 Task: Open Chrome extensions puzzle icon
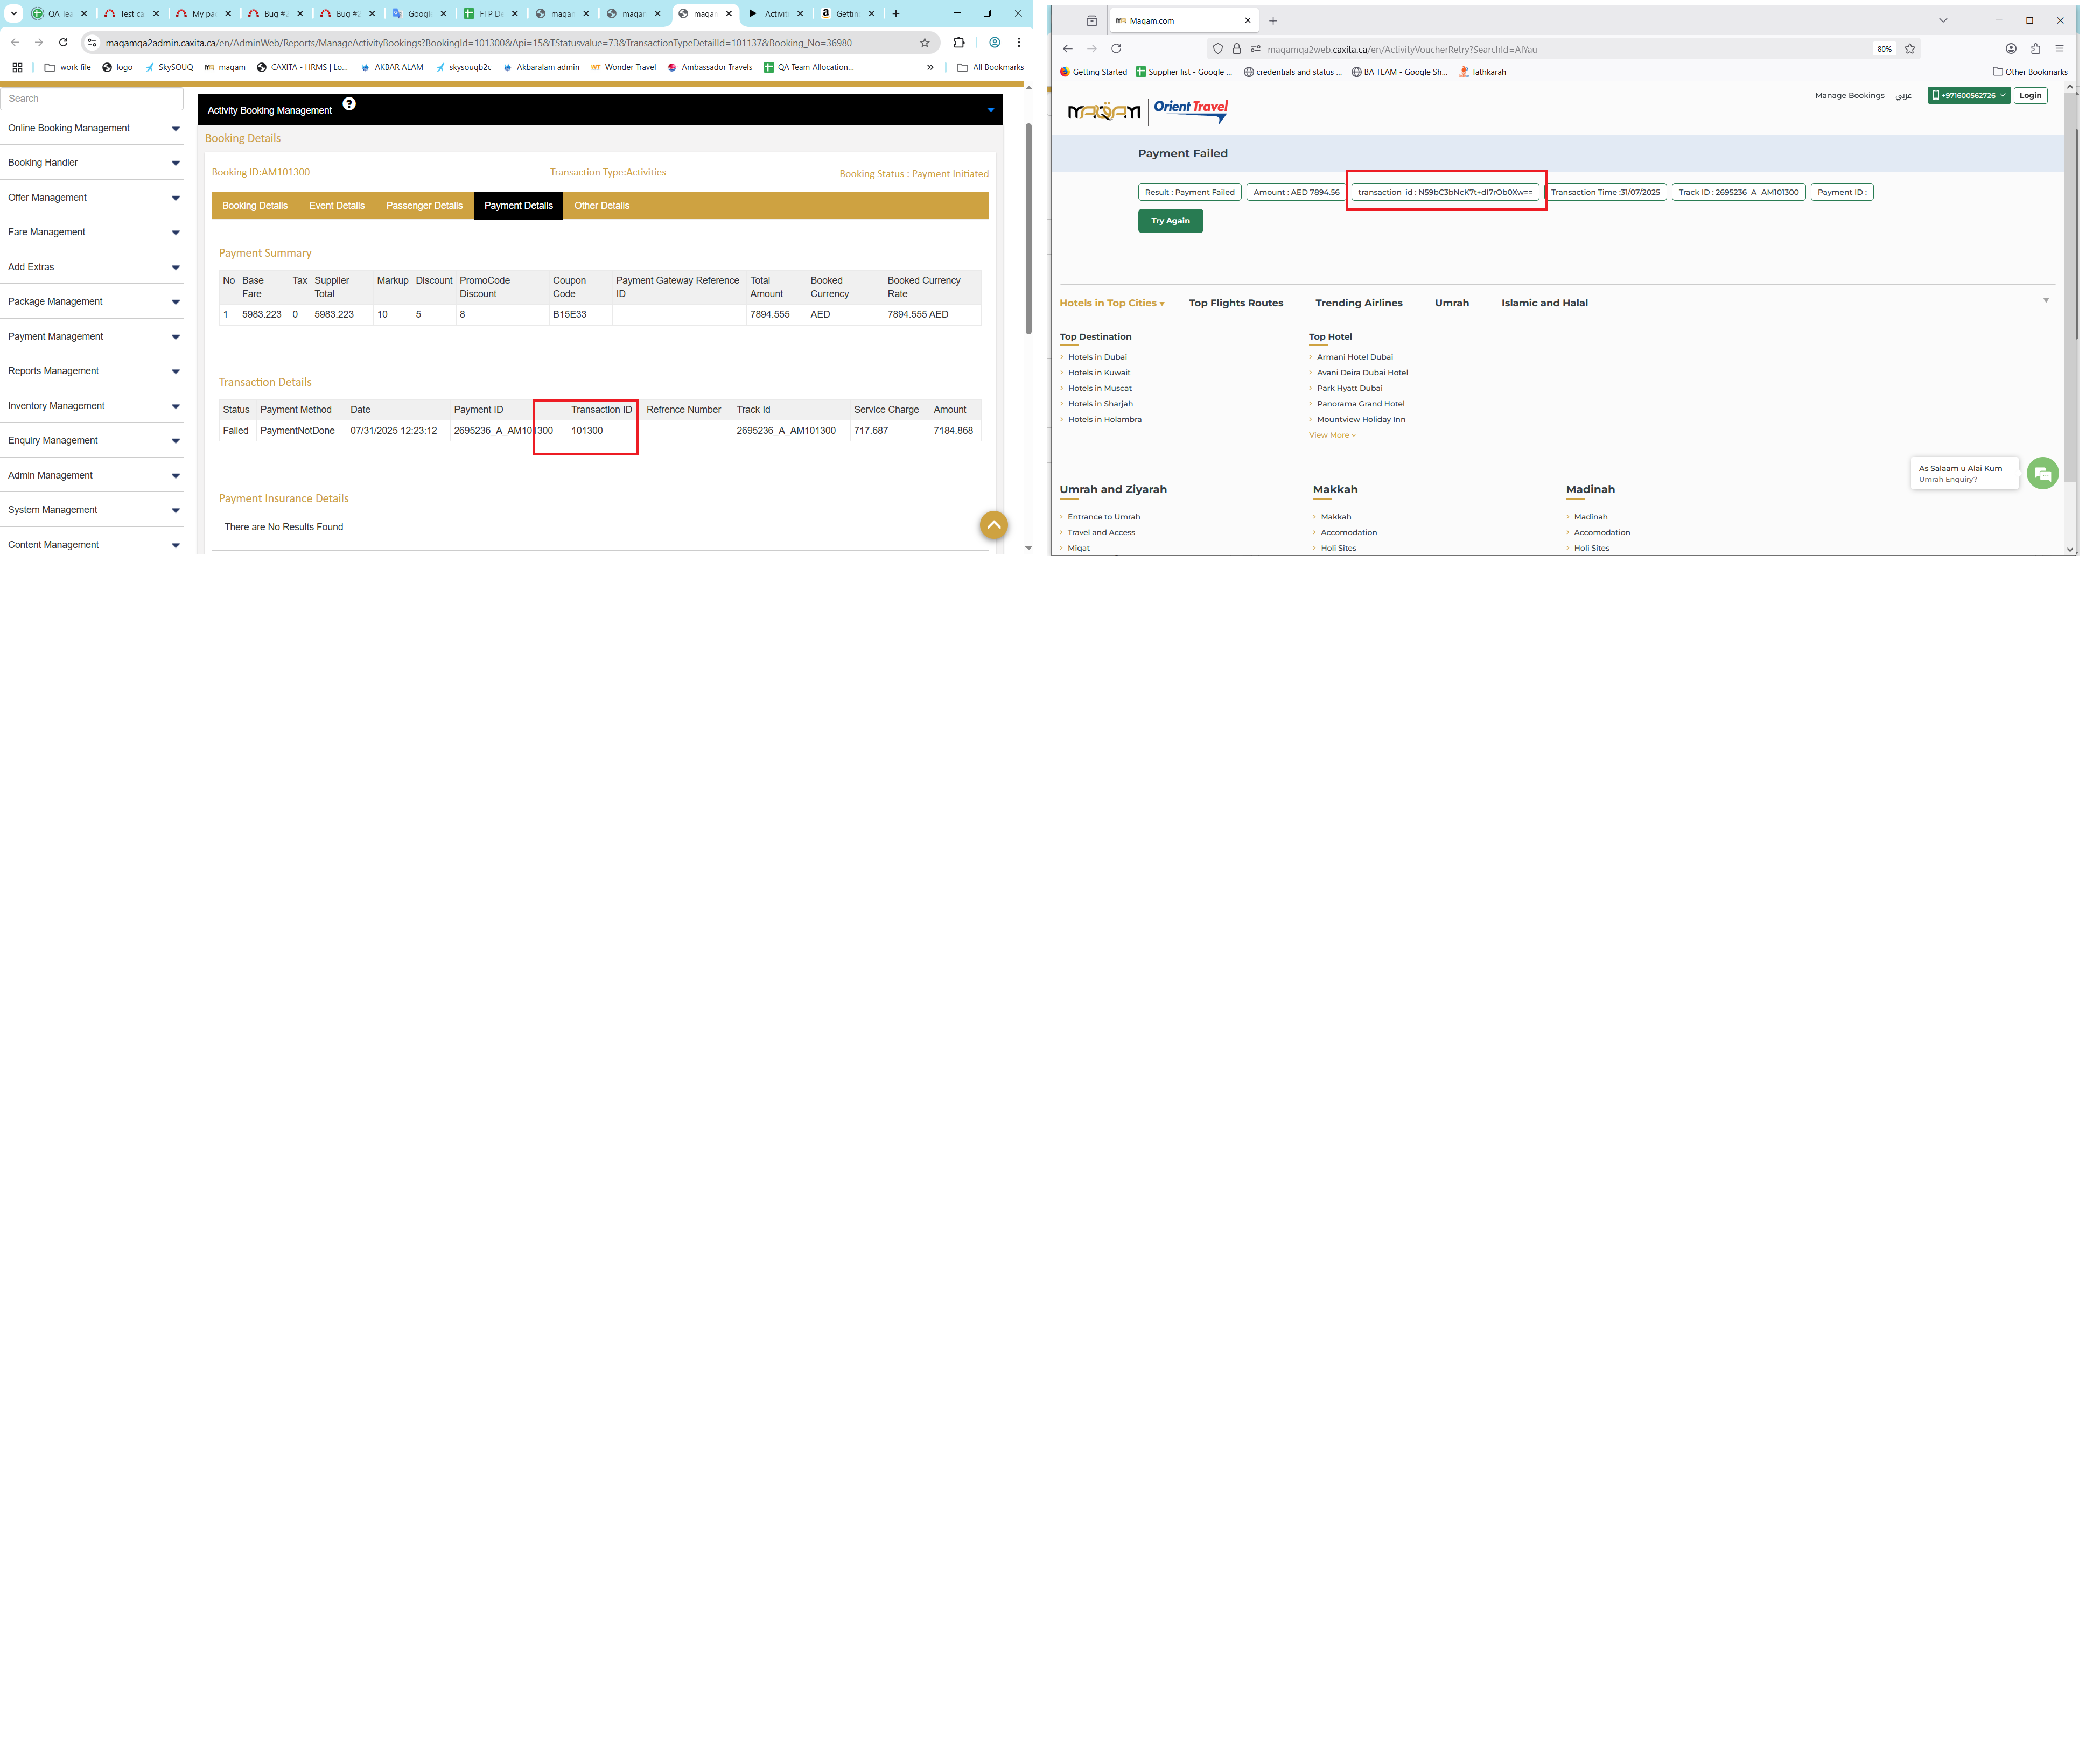[x=959, y=43]
